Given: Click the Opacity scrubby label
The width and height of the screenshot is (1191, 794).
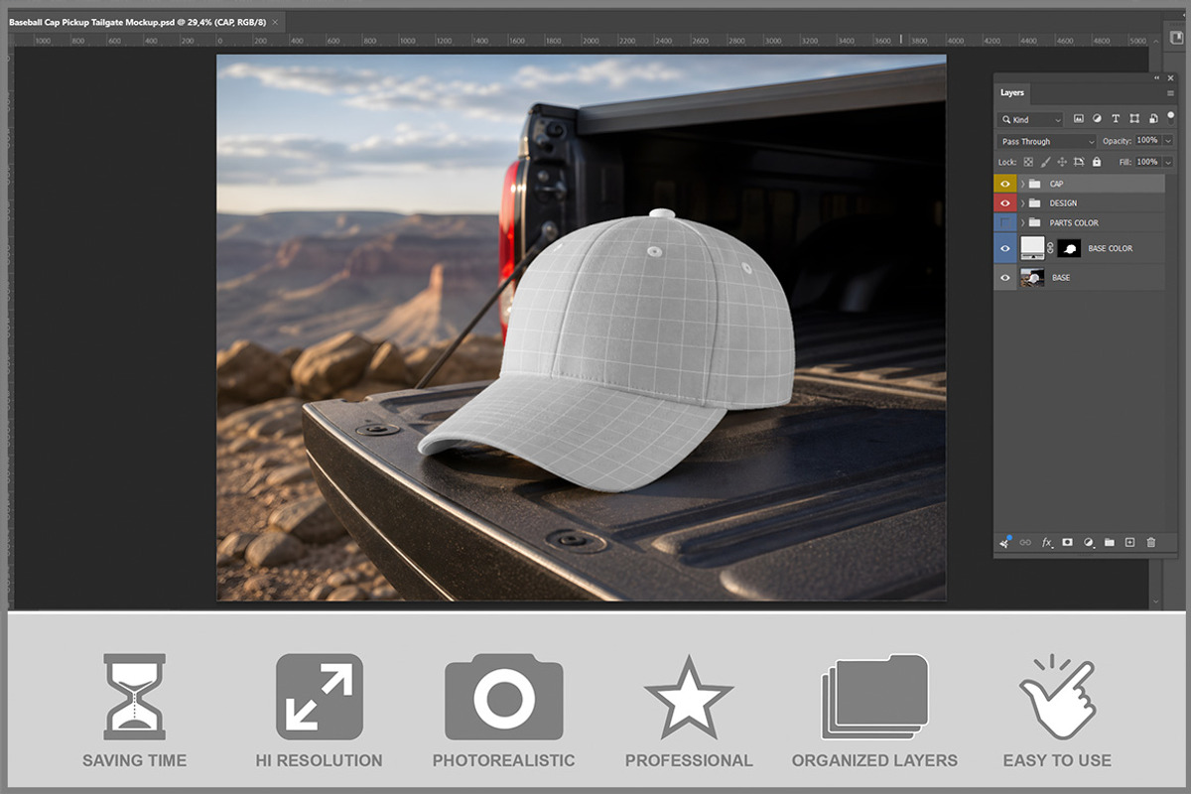Looking at the screenshot, I should (1117, 141).
